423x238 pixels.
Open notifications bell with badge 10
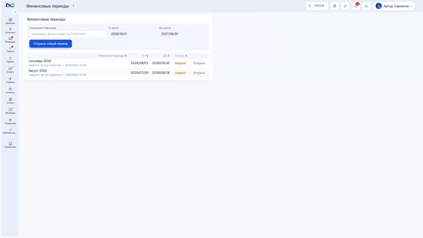point(356,6)
